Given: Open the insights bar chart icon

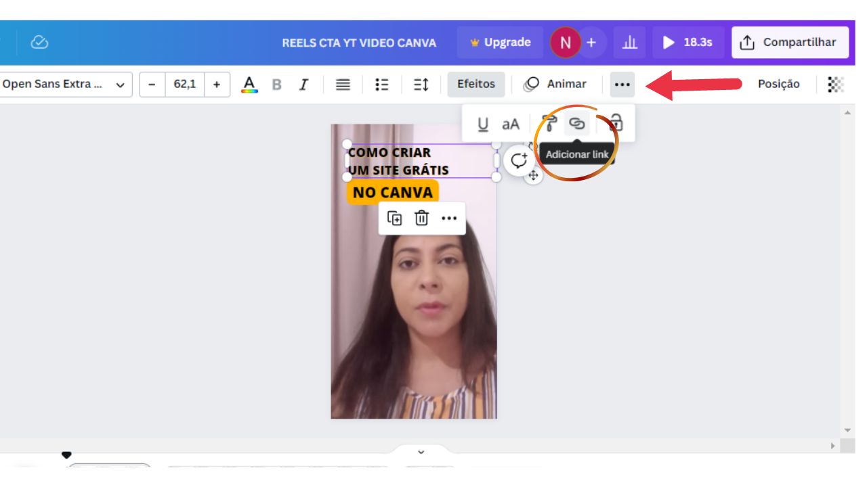Looking at the screenshot, I should point(629,43).
